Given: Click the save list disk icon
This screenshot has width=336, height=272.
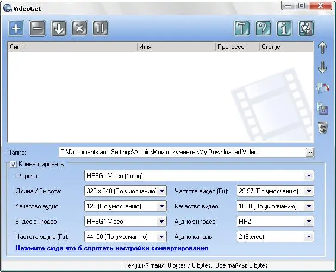Looking at the screenshot, I should pyautogui.click(x=323, y=109).
